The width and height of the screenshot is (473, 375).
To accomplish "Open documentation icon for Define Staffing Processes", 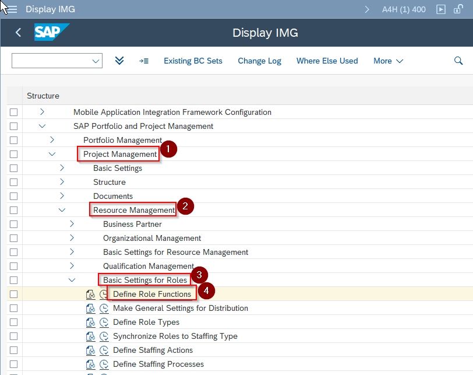I will click(90, 364).
